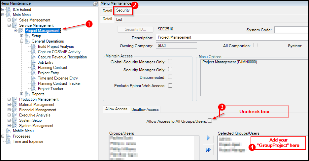Click the Security ID... button

click(x=135, y=29)
